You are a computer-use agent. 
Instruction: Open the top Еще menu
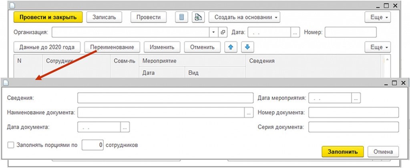[378, 17]
